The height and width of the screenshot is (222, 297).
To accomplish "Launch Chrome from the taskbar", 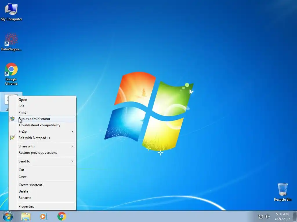I will click(x=61, y=216).
